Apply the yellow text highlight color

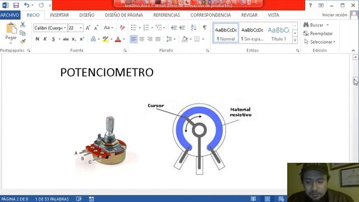105,39
